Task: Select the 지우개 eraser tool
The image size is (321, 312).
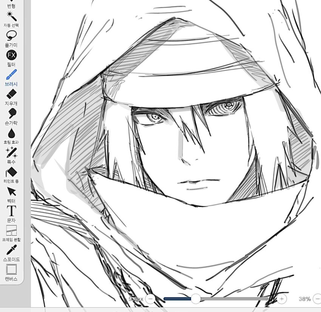Action: (11, 97)
